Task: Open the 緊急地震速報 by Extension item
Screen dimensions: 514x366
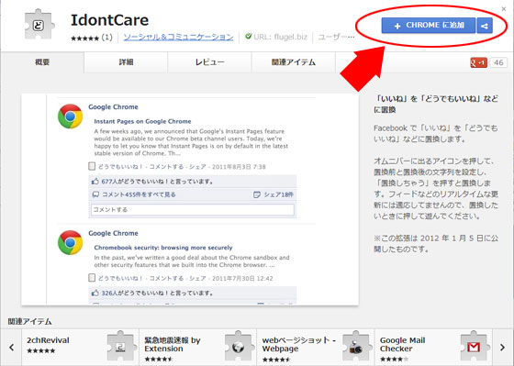Action: pos(198,347)
